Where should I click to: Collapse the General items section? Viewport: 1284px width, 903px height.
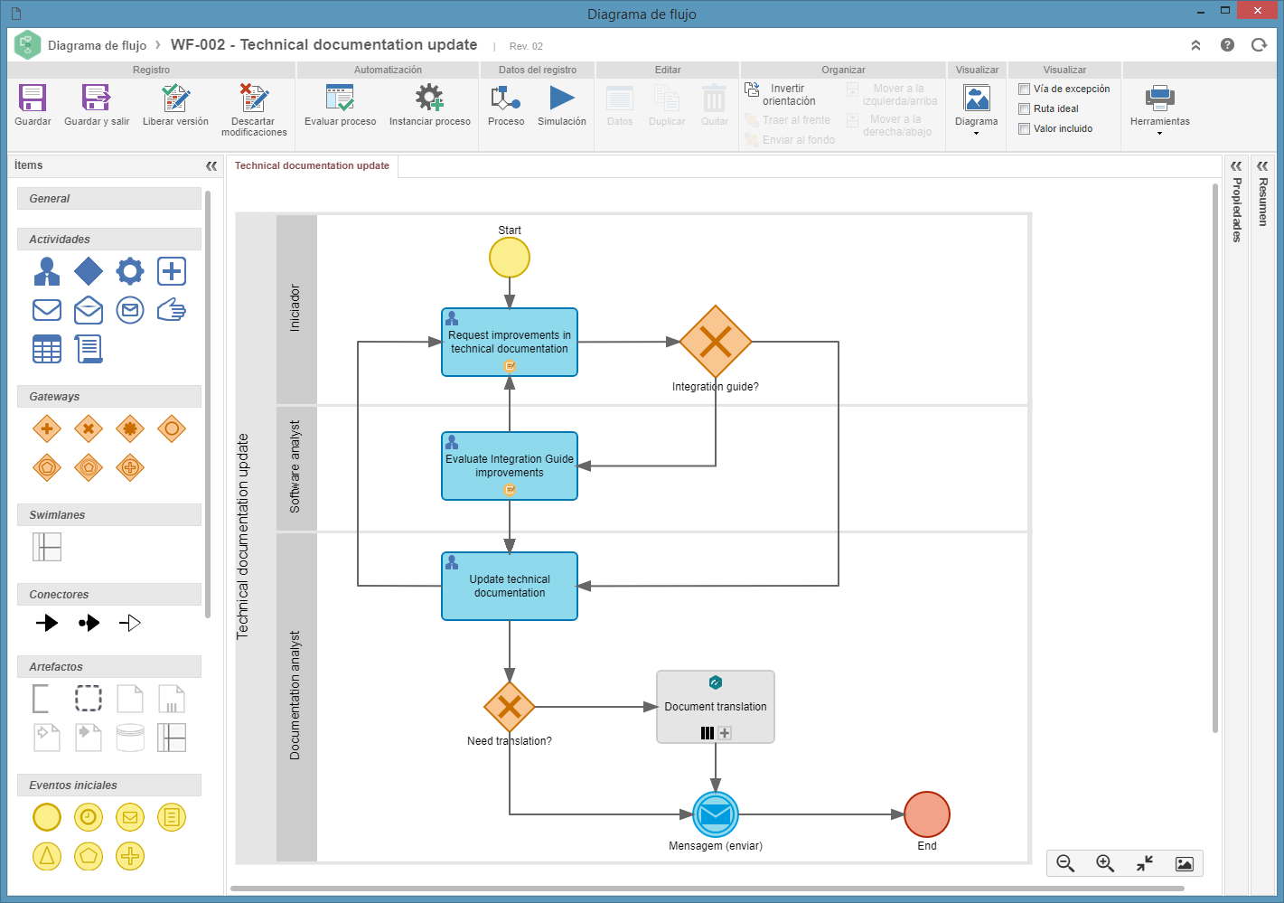point(109,199)
